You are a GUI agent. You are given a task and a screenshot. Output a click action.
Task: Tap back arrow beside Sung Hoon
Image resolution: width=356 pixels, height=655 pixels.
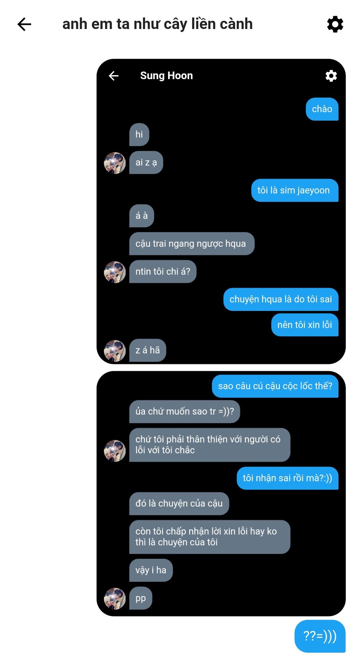(114, 76)
